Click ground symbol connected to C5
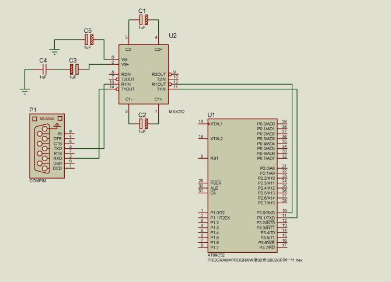The width and height of the screenshot is (391, 282). click(55, 52)
